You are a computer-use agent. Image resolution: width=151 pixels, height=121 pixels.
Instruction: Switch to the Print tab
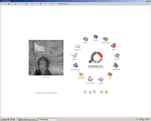point(54,4)
